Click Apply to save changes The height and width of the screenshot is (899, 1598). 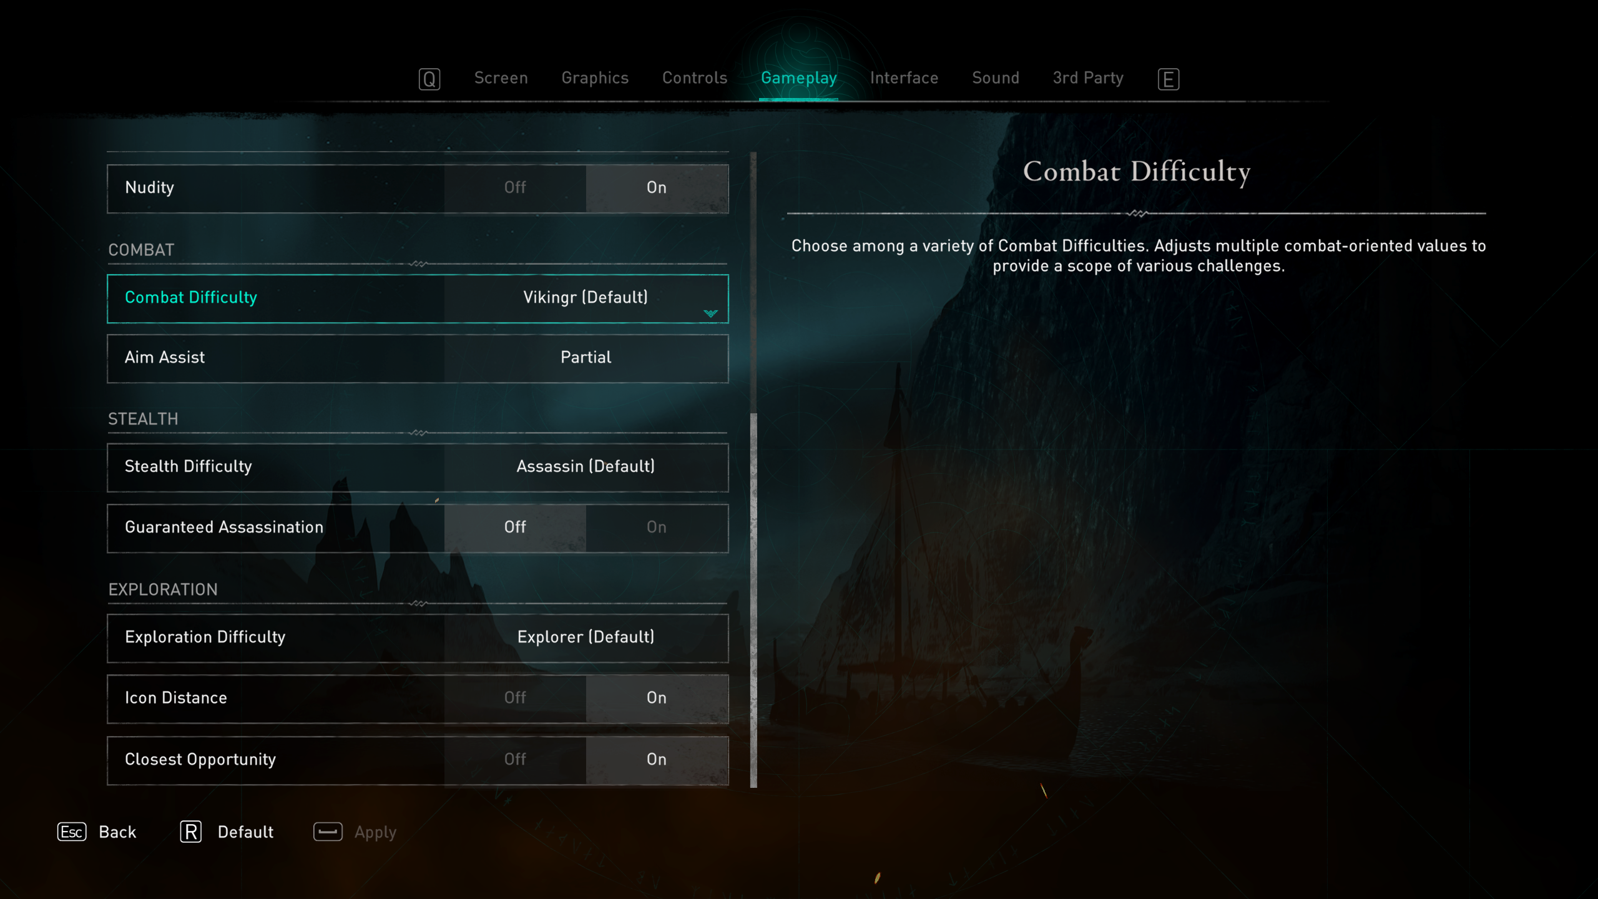point(375,831)
